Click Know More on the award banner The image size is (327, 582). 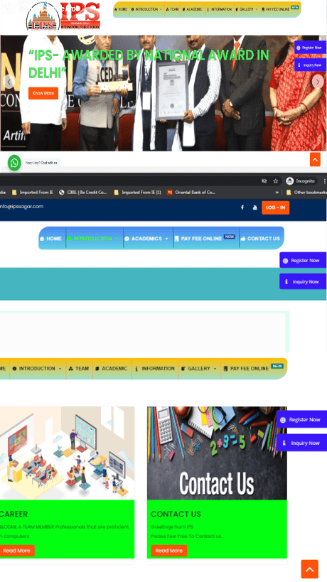coord(43,93)
